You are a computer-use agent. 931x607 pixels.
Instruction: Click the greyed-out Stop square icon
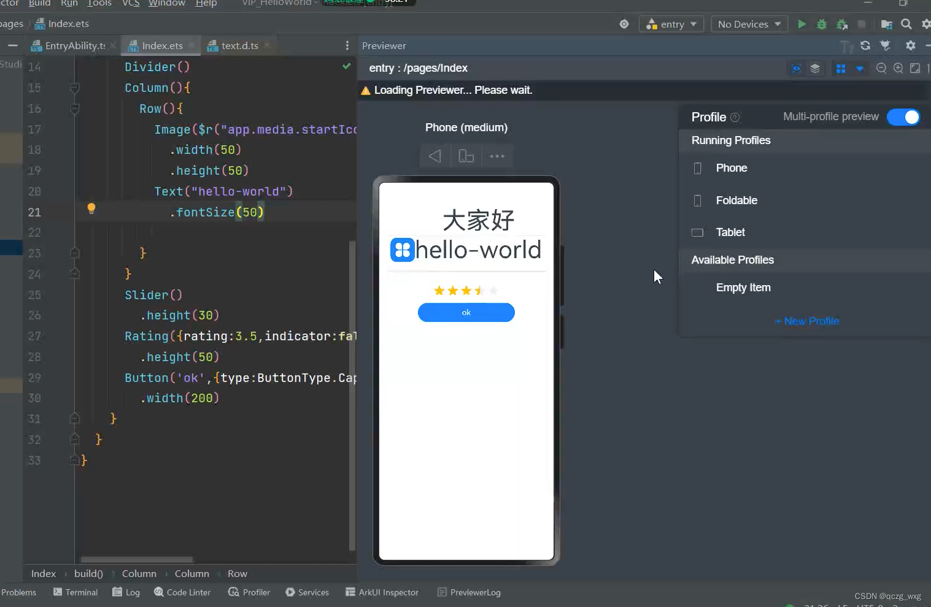862,24
